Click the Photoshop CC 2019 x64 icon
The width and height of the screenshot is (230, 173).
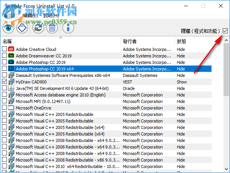pos(11,69)
